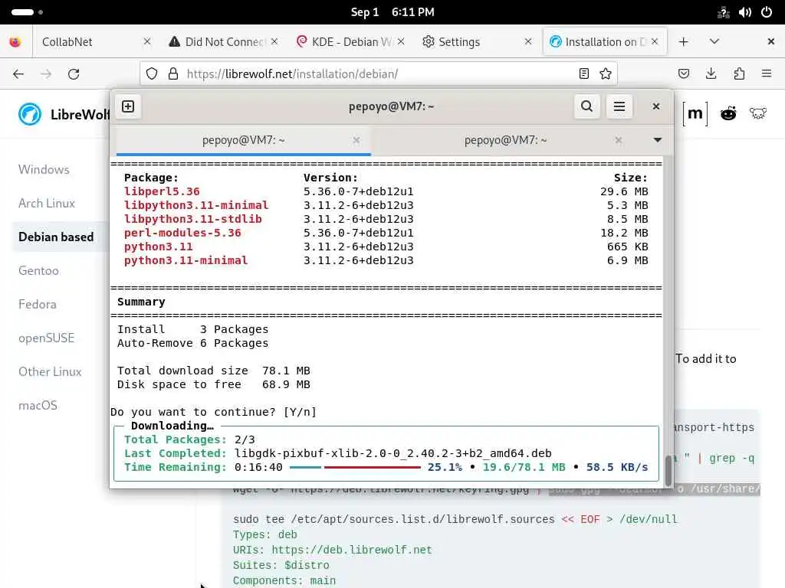
Task: Click the libperl5.36 package name
Action: (162, 191)
